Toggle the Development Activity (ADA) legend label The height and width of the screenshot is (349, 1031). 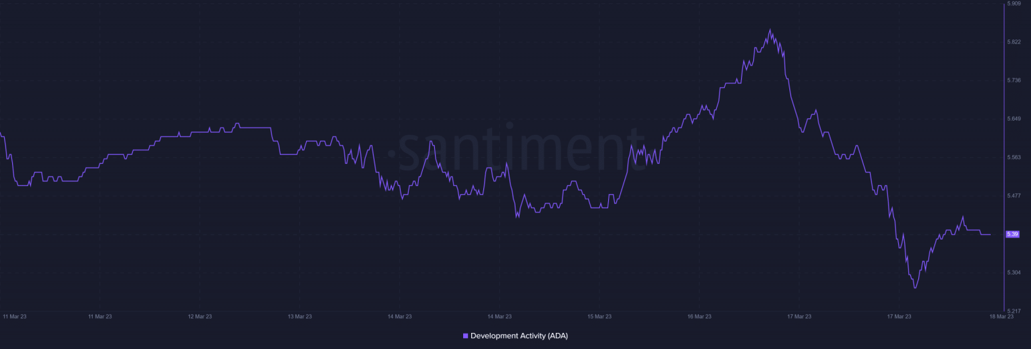[x=519, y=336]
